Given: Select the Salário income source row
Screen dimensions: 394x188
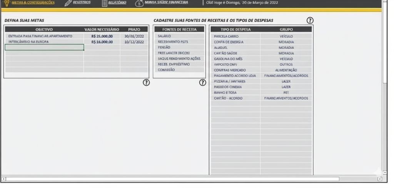Looking at the screenshot, I should (x=179, y=36).
